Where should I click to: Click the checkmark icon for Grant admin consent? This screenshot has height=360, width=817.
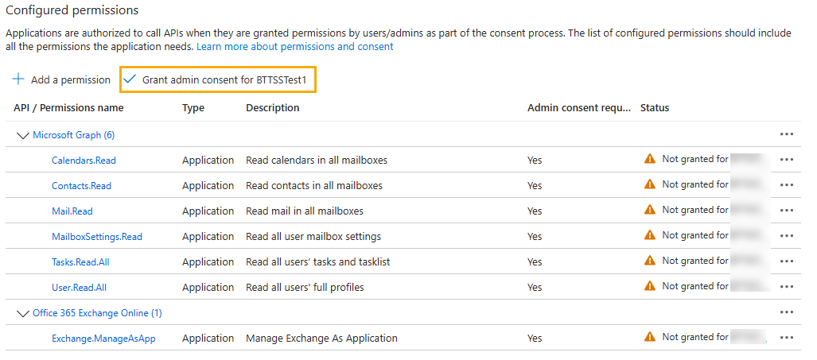[130, 79]
